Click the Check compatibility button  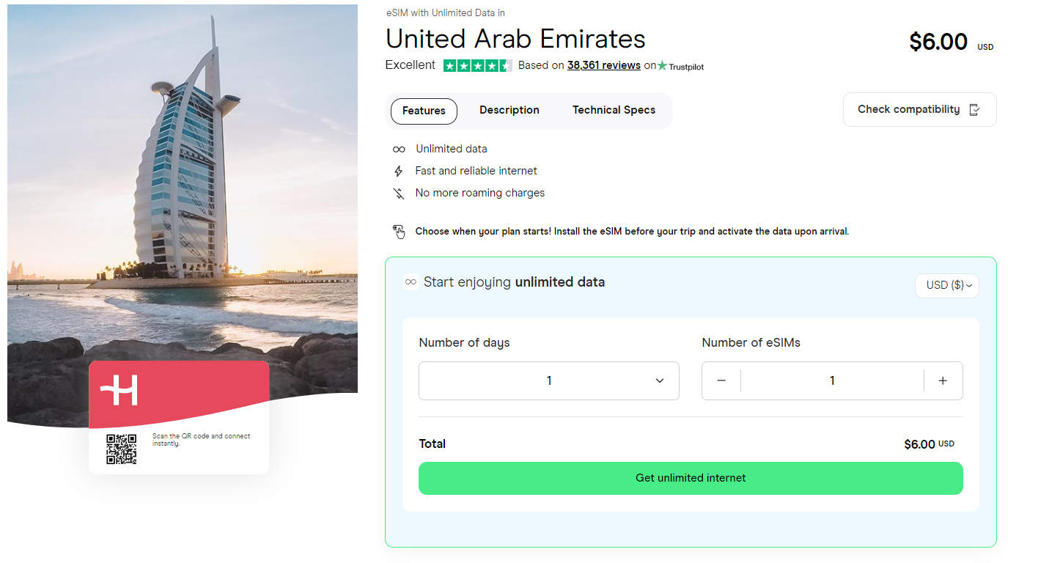(919, 108)
